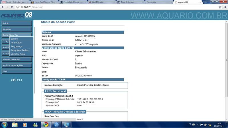Bookmark page with the star icon
Viewport: 228px width, 128px height.
[220, 7]
